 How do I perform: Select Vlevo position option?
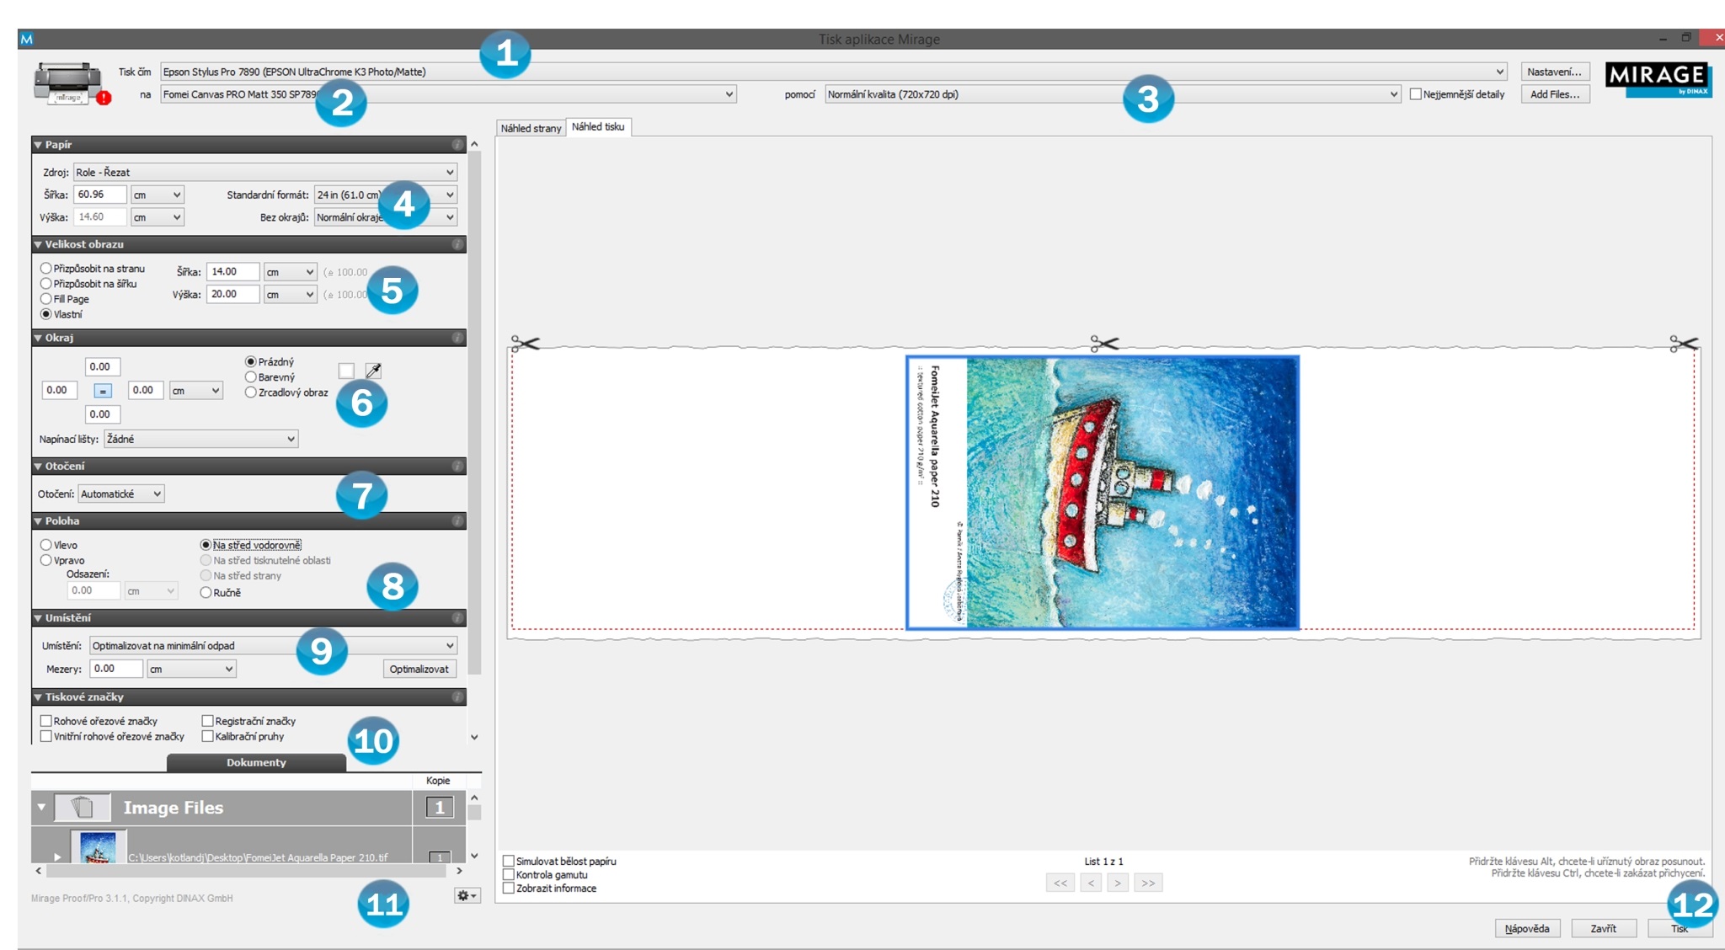tap(46, 545)
